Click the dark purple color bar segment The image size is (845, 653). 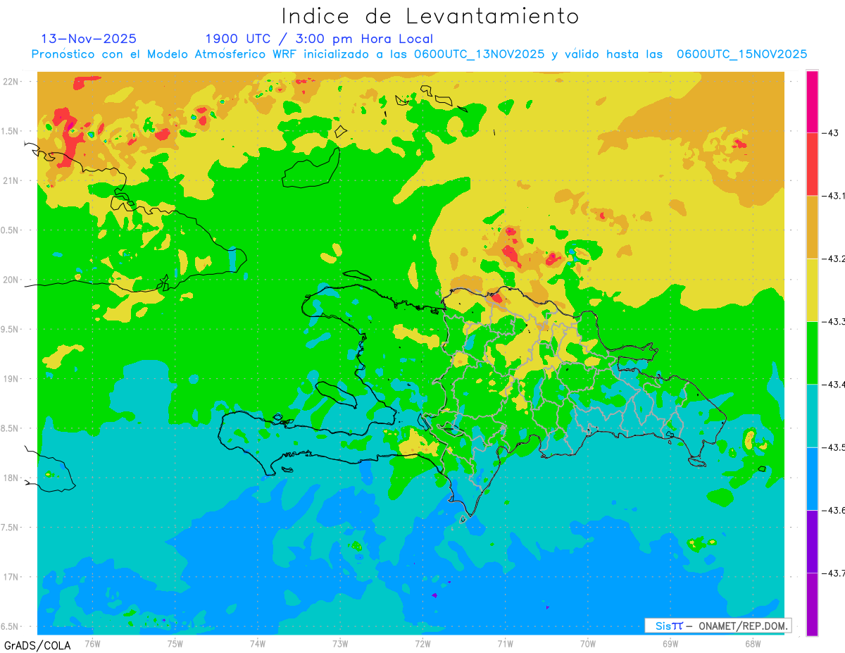[812, 541]
